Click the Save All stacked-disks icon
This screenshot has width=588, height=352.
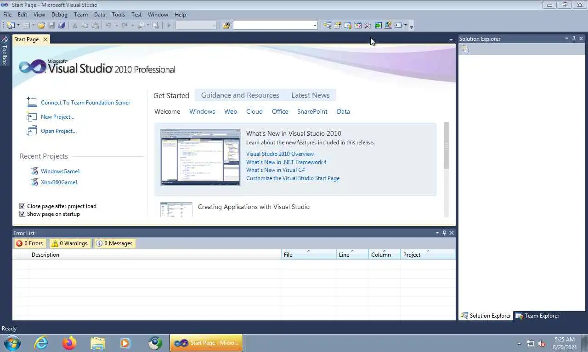click(x=61, y=25)
